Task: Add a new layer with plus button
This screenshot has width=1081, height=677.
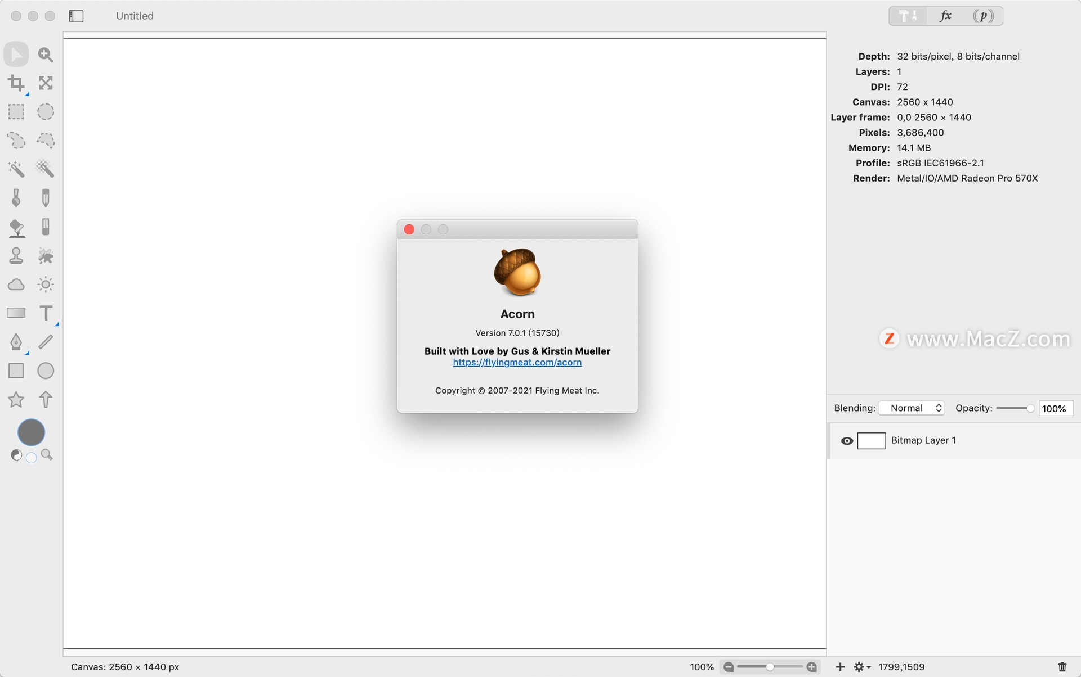Action: click(x=840, y=667)
